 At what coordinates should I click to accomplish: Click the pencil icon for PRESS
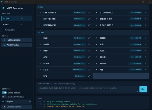89,44
